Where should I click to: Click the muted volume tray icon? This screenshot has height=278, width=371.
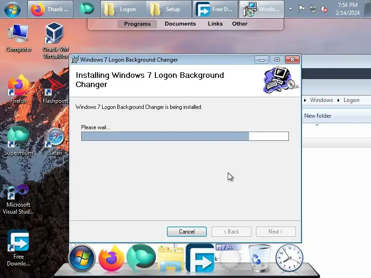(324, 9)
